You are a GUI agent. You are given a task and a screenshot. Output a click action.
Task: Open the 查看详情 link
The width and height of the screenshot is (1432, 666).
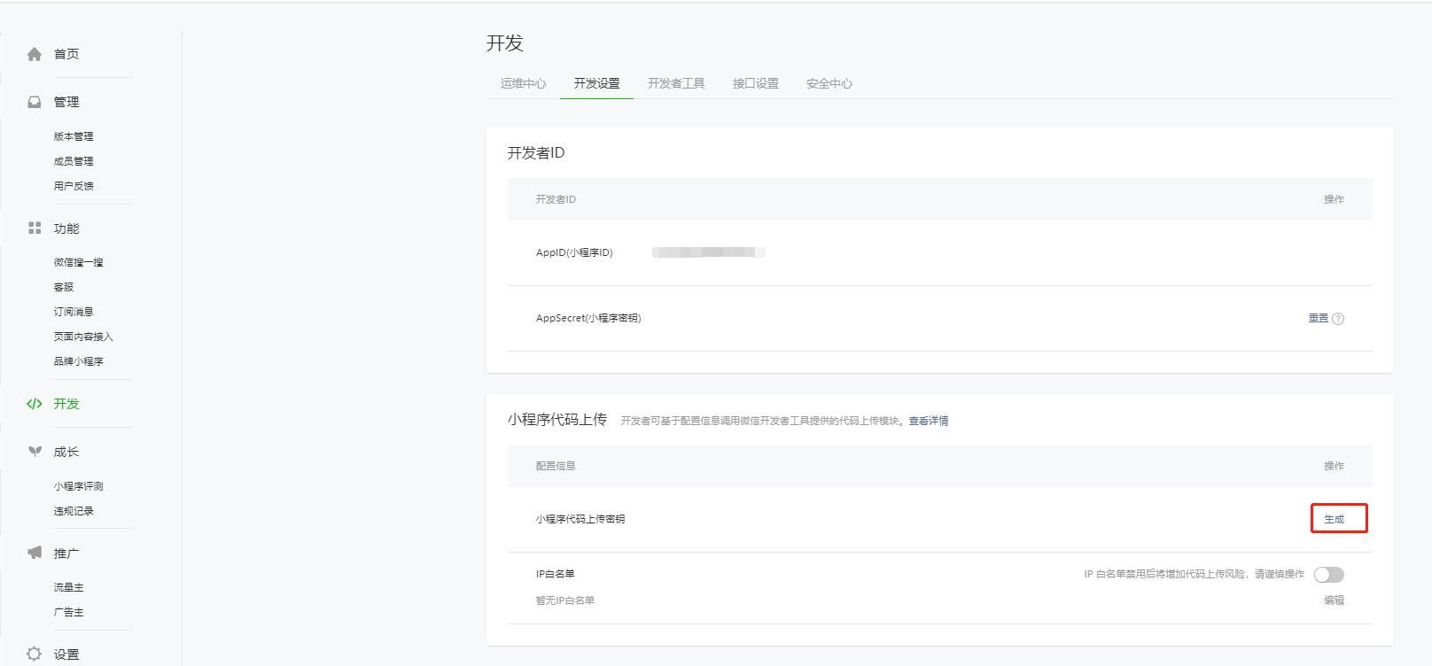(x=929, y=421)
